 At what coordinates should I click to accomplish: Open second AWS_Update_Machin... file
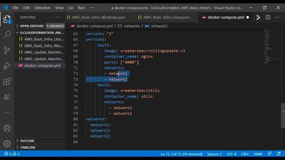44,59
